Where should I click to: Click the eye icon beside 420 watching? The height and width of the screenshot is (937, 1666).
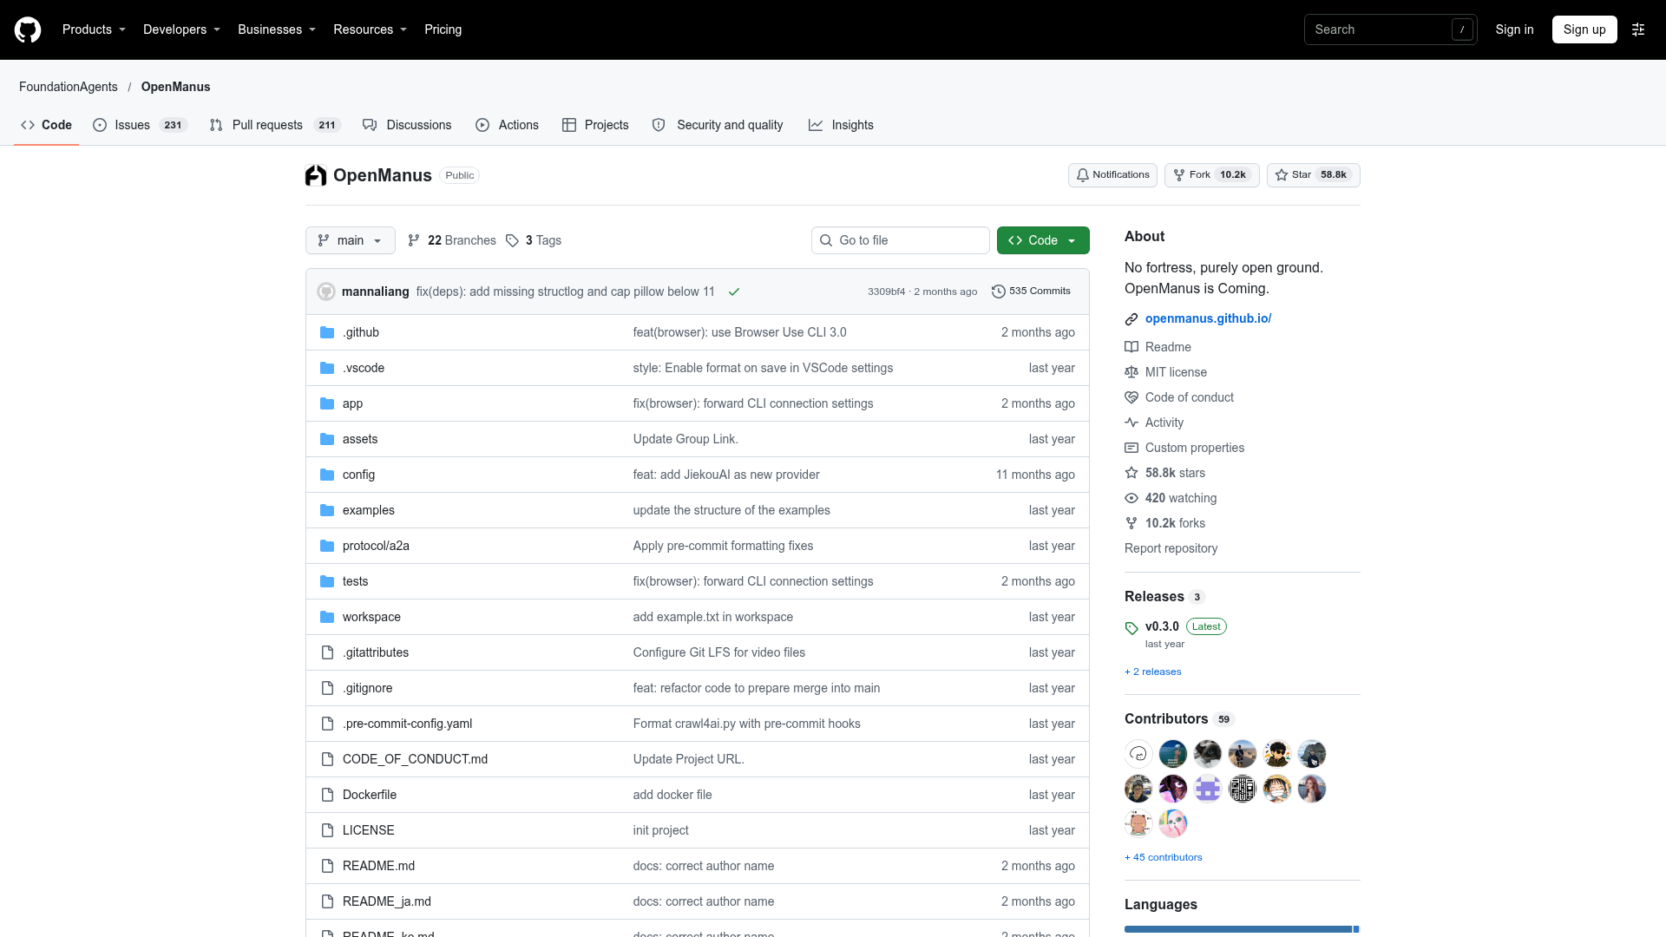[x=1131, y=498]
